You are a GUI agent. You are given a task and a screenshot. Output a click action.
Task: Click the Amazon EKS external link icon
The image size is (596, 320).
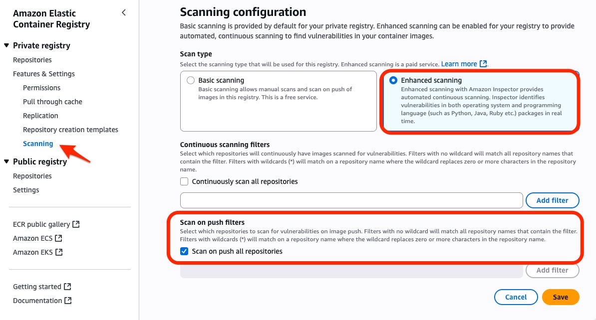[59, 252]
